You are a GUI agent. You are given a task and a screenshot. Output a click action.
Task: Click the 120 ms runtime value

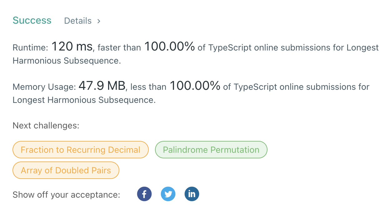point(72,47)
